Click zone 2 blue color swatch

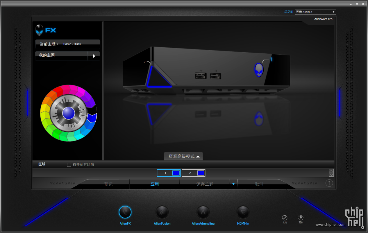[201, 173]
